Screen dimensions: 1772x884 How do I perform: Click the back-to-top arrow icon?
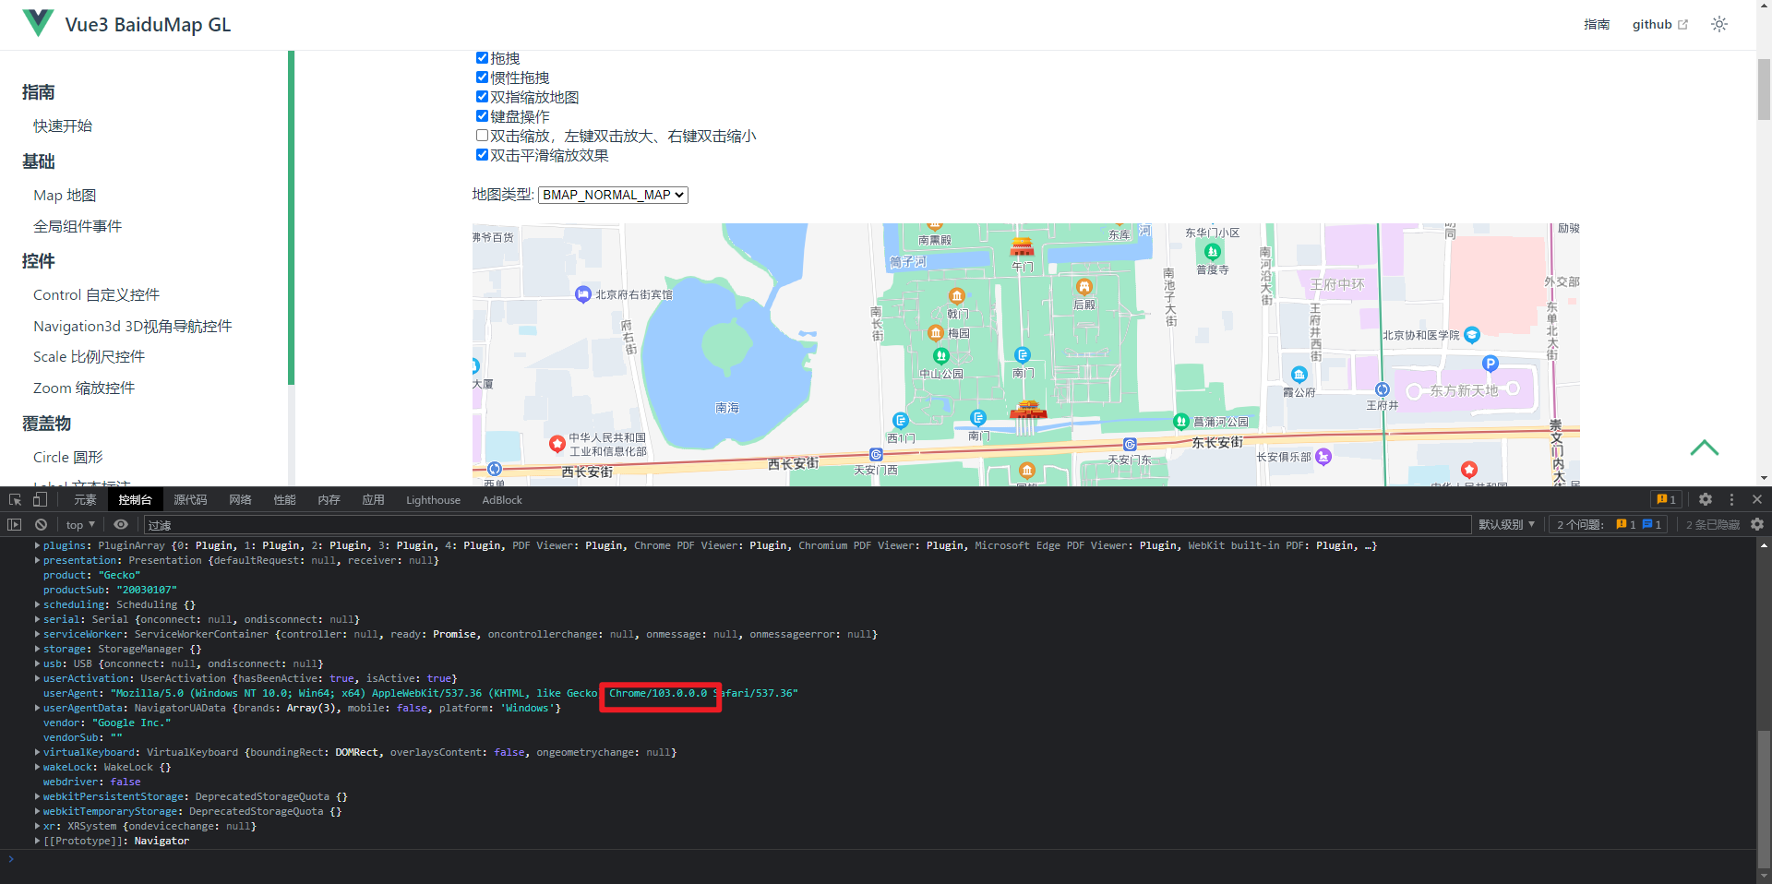(1704, 448)
